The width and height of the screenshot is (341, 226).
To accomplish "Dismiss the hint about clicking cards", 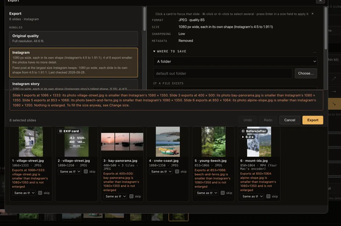I will [312, 14].
